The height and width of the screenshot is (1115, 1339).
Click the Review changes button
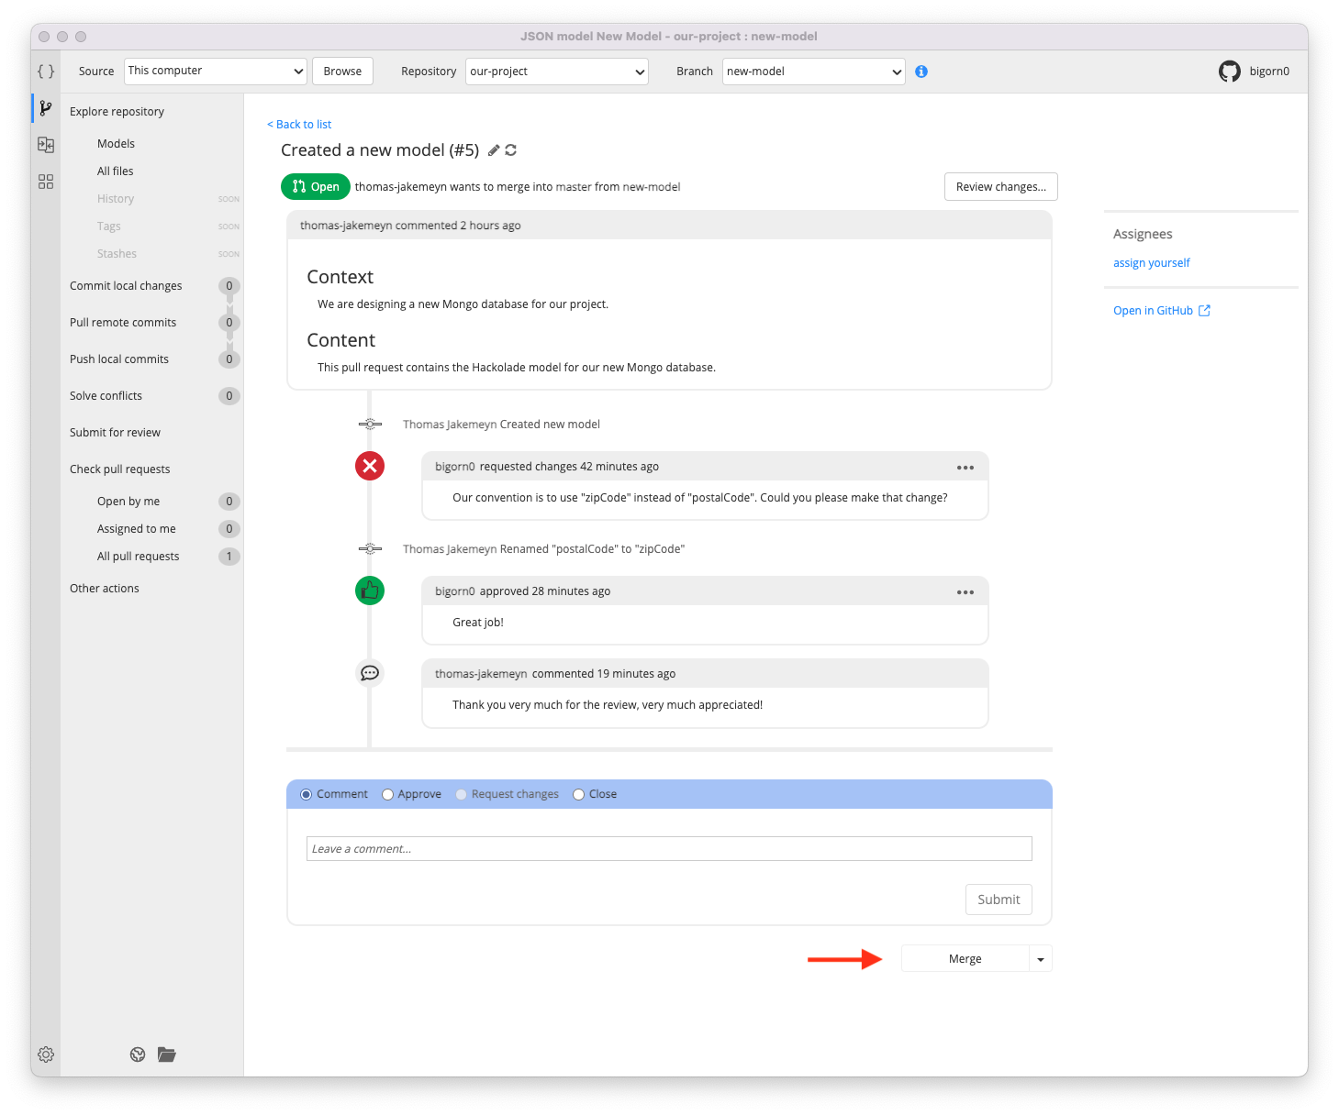pyautogui.click(x=1000, y=186)
